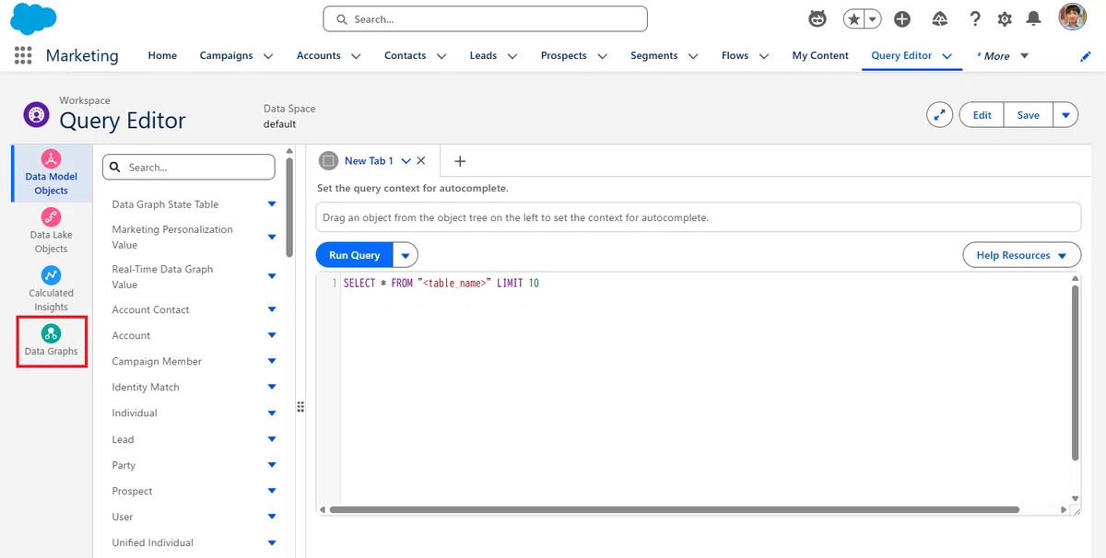This screenshot has width=1106, height=558.
Task: Open the App Launcher grid icon
Action: pyautogui.click(x=23, y=55)
